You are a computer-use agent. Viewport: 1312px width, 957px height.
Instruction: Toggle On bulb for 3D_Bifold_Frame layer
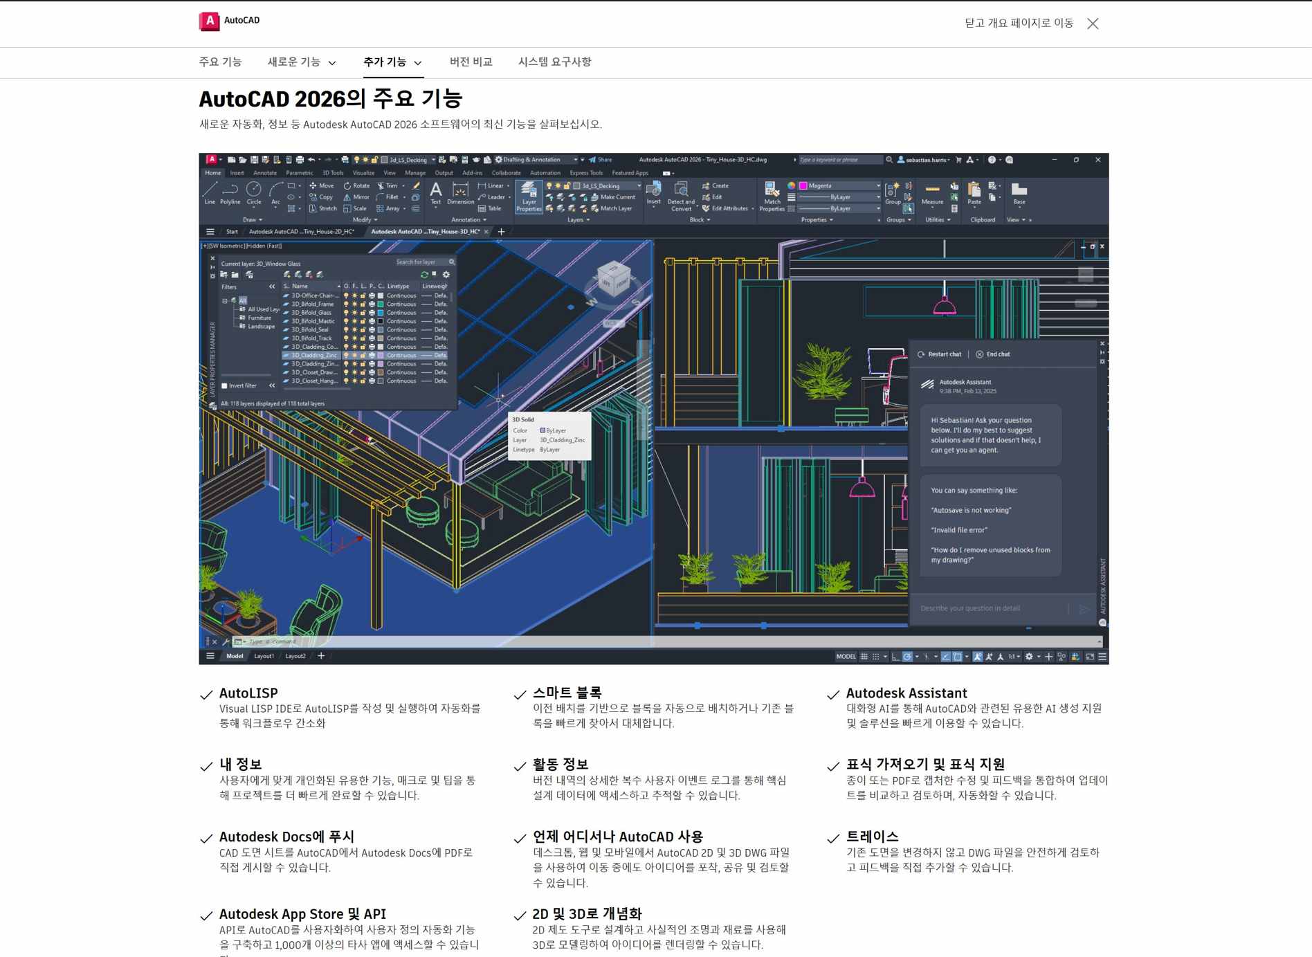pos(346,304)
